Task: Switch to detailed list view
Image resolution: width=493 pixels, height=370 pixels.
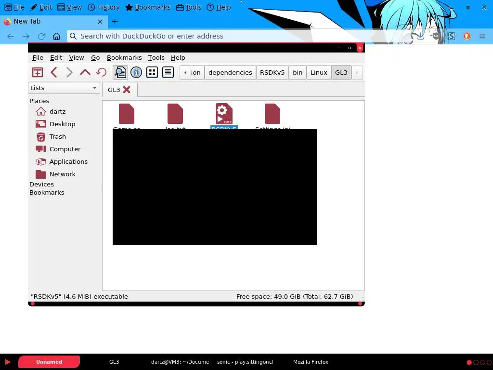Action: coord(168,72)
